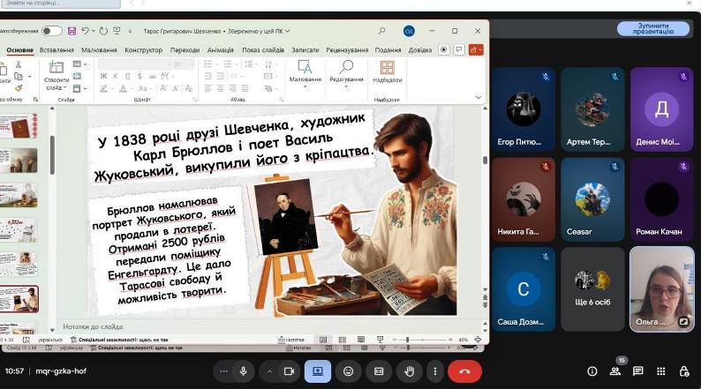Open the Редагування group dropdown
This screenshot has width=701, height=389.
coord(346,74)
